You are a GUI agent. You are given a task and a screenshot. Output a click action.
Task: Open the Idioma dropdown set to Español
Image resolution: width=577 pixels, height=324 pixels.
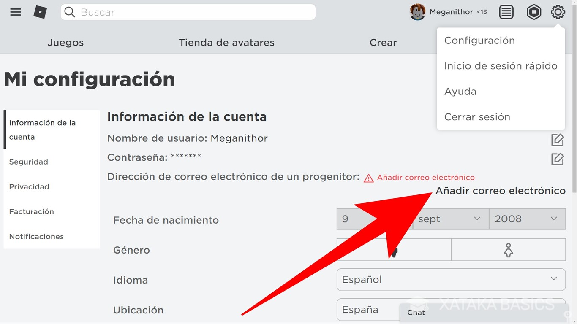tap(451, 280)
